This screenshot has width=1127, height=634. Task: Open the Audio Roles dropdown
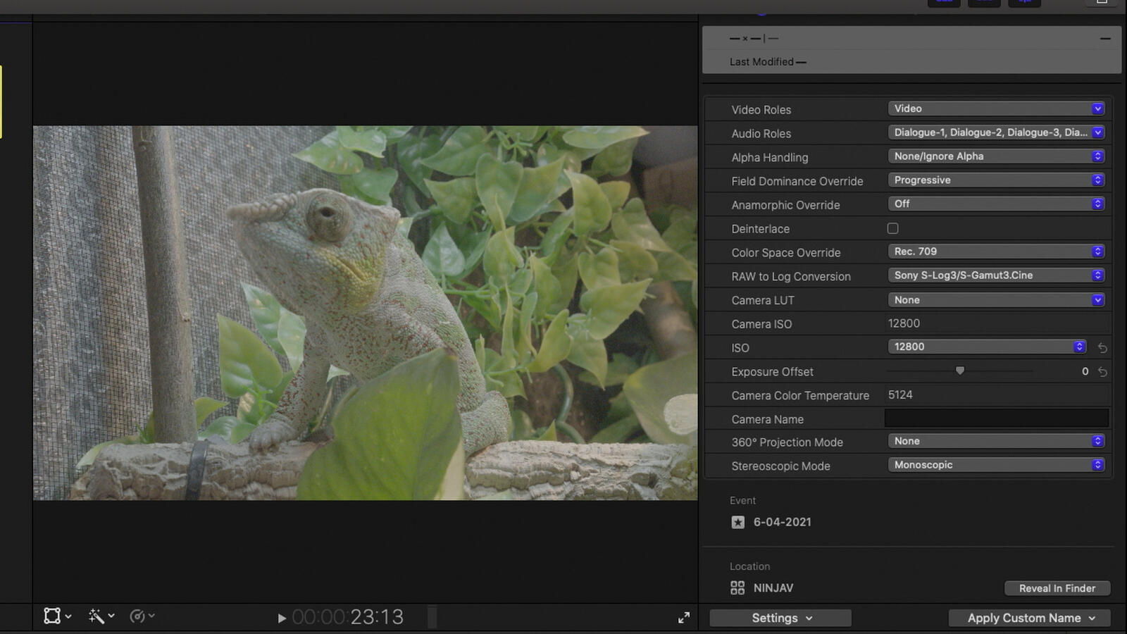click(996, 132)
